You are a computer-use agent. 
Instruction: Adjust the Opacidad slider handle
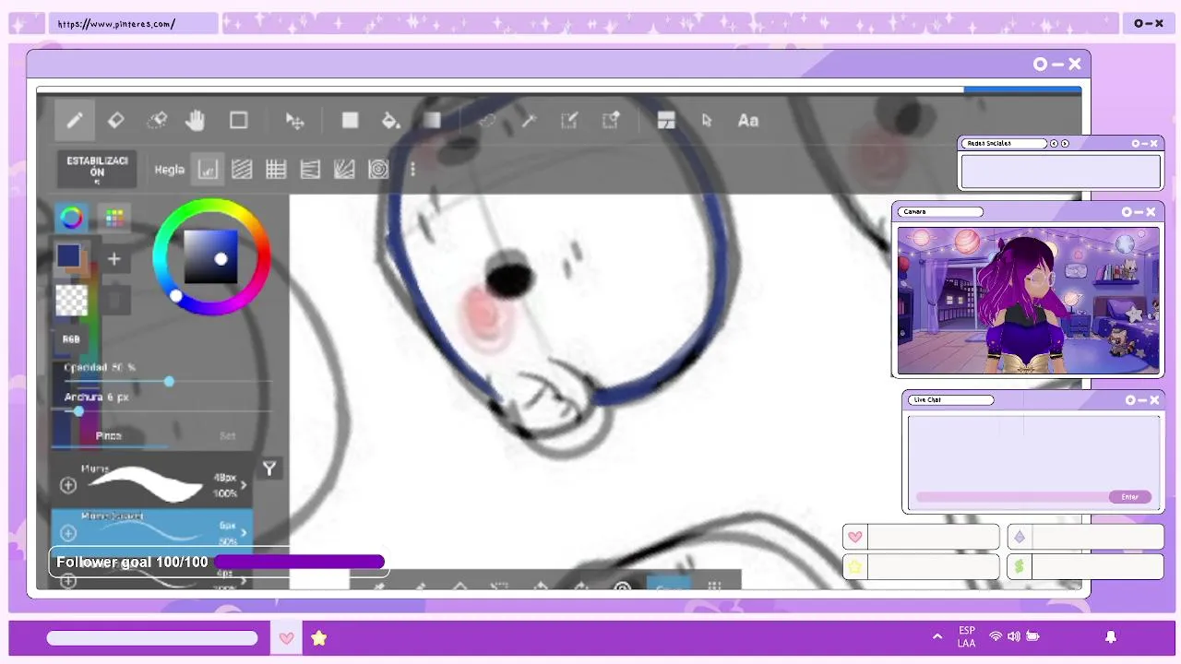point(169,381)
